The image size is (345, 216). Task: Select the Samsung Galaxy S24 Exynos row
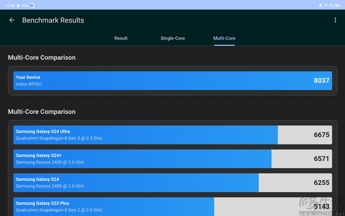coord(172,183)
